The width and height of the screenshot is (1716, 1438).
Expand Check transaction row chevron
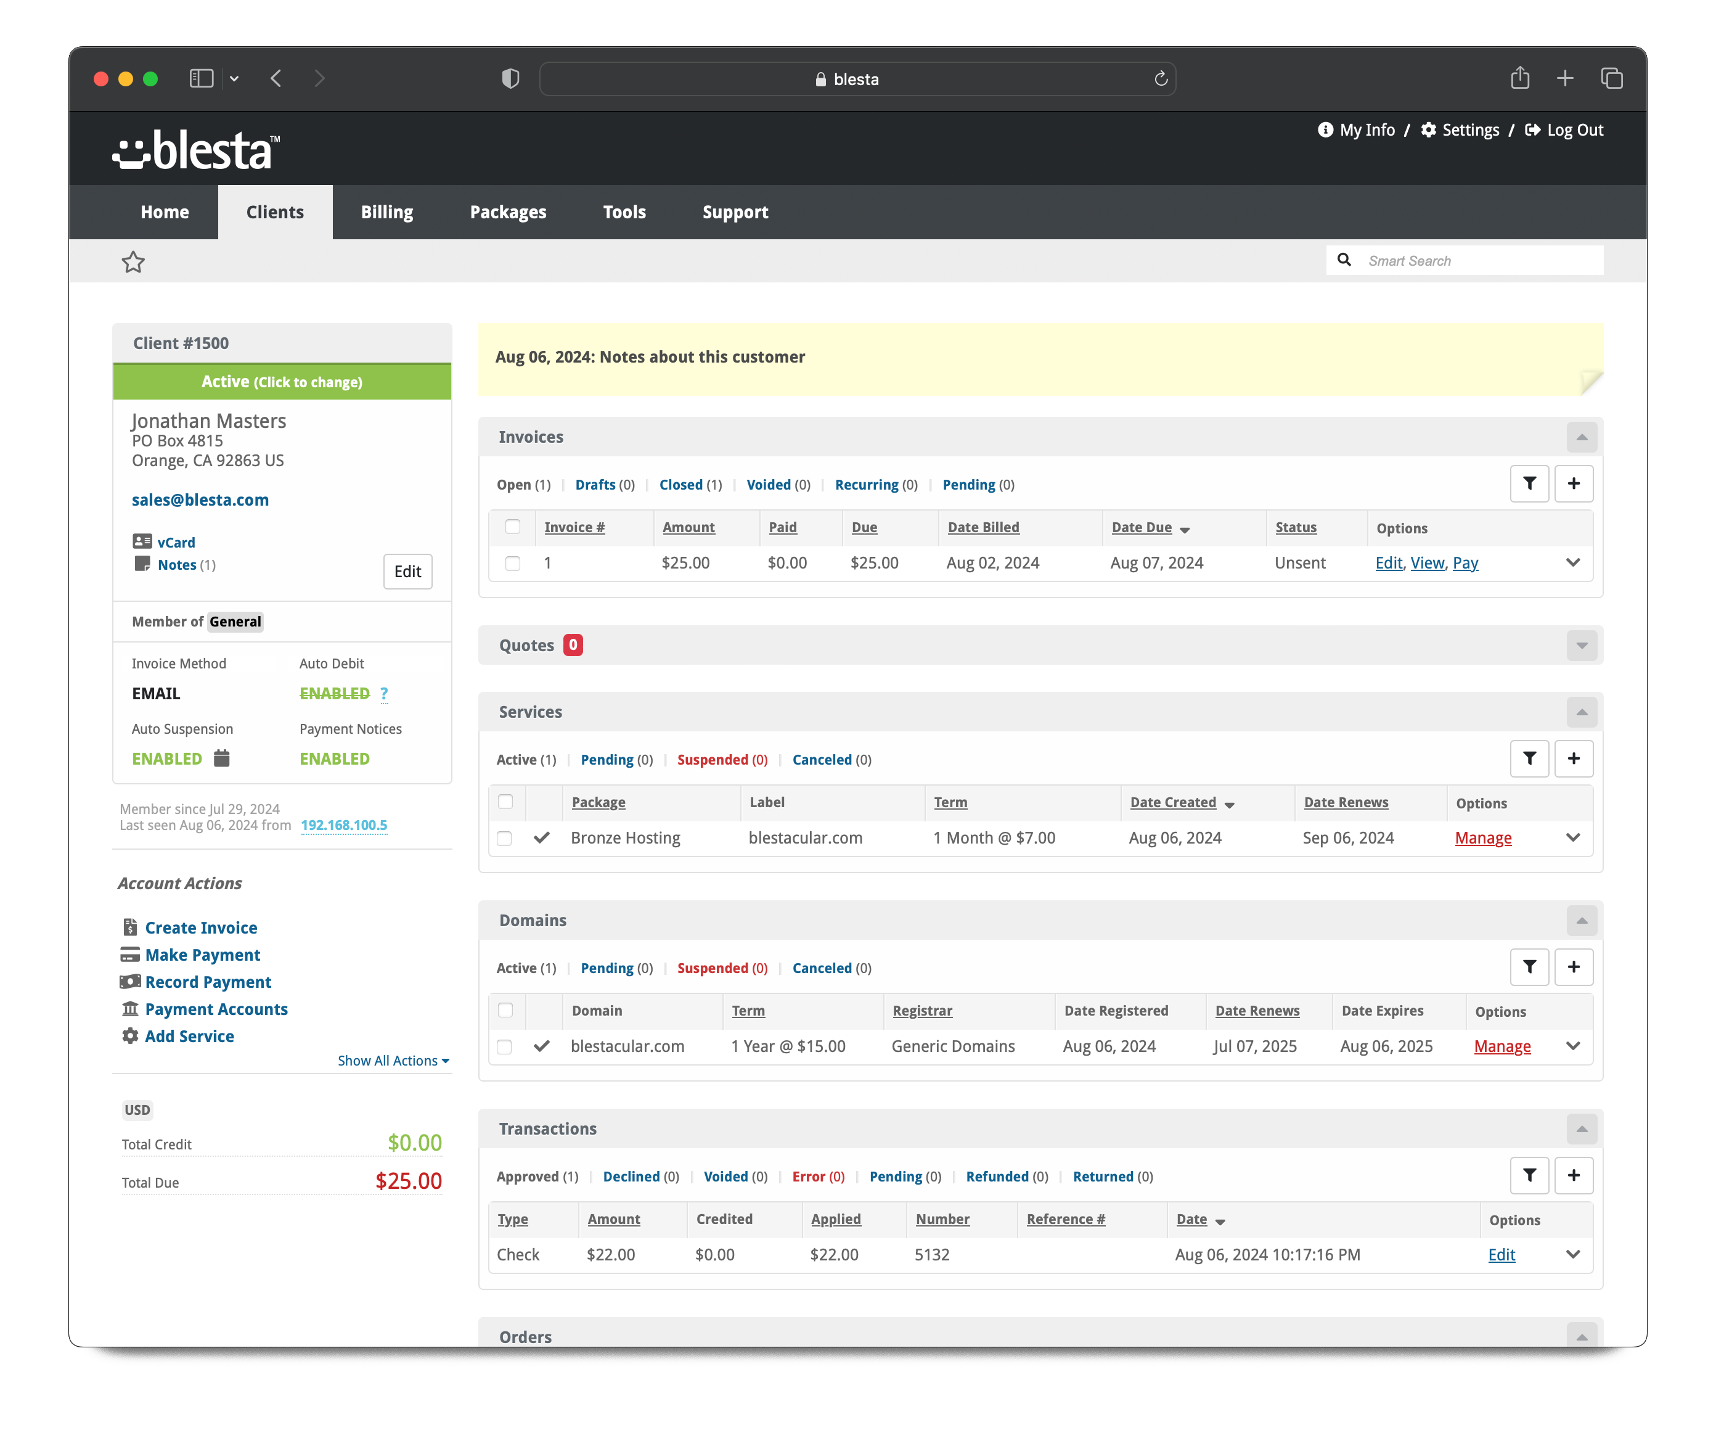point(1573,1254)
